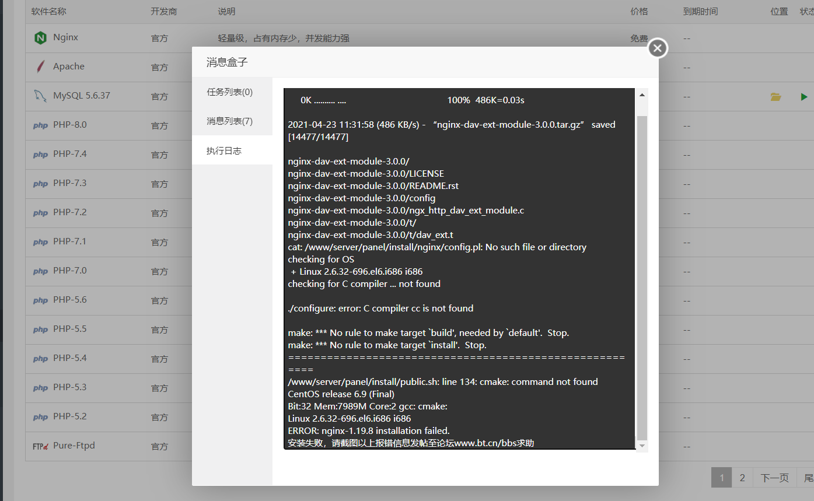Click the PHP-5.4 php icon

40,359
